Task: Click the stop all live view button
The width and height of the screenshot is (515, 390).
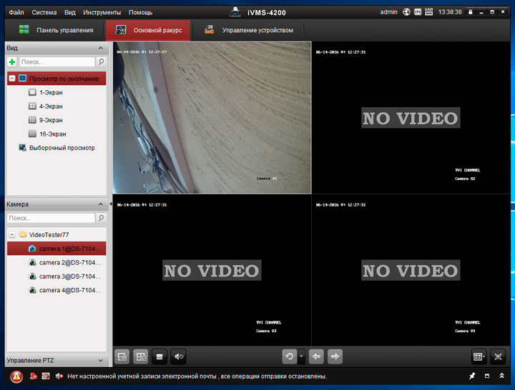Action: (160, 356)
